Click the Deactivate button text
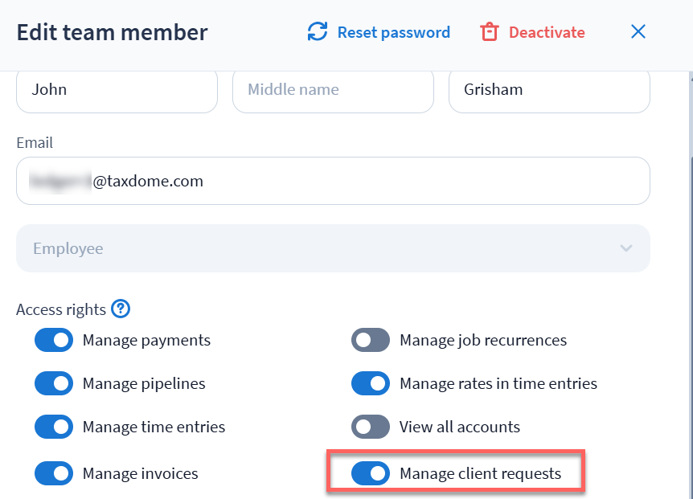This screenshot has height=499, width=693. point(547,32)
